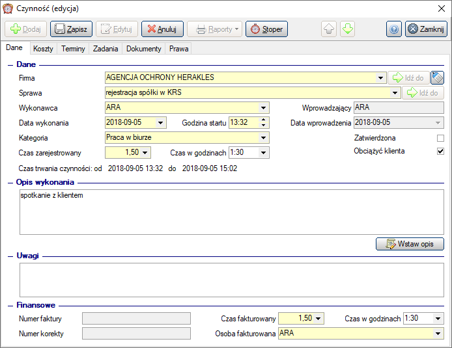Viewport: 452px width, 348px height.
Task: Switch to the Koszty tab
Action: (43, 49)
